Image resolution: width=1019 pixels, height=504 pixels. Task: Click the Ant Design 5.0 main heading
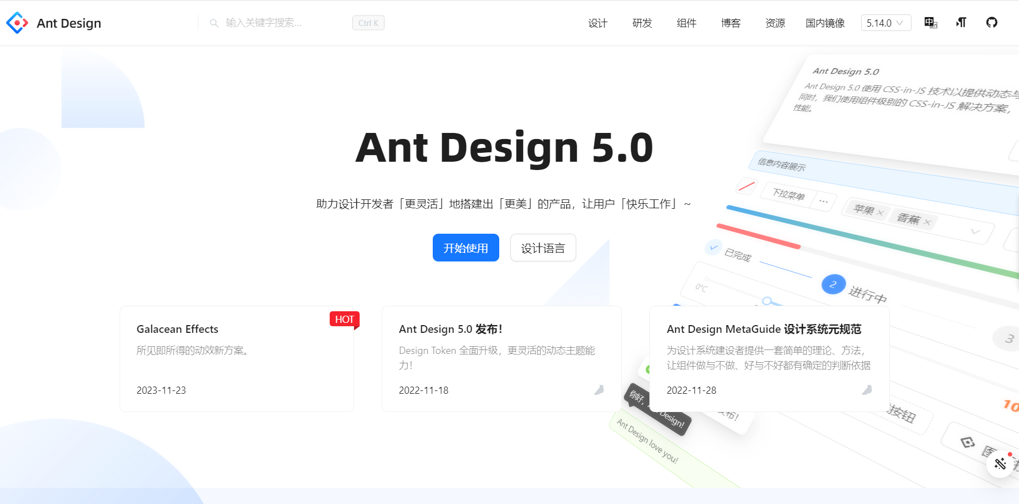[504, 148]
